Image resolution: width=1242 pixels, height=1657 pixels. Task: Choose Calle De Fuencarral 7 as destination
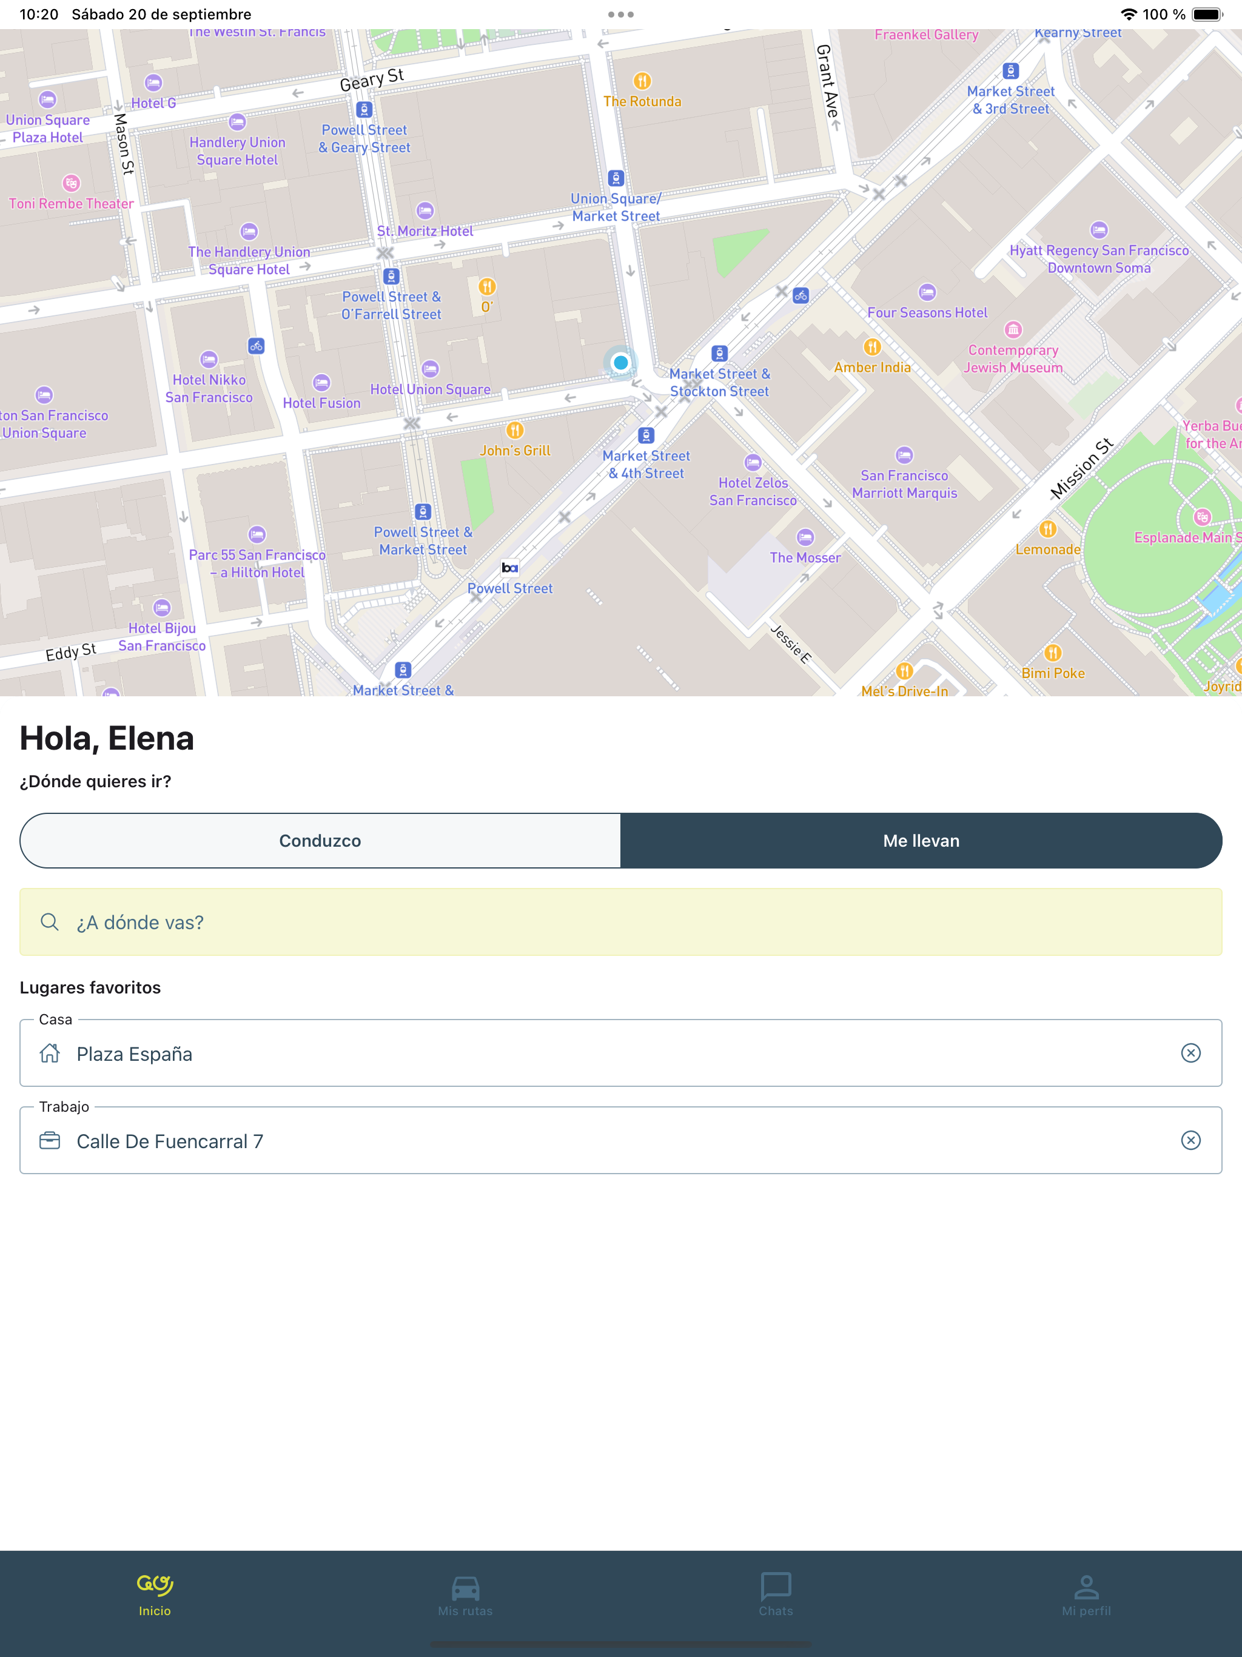pos(621,1140)
